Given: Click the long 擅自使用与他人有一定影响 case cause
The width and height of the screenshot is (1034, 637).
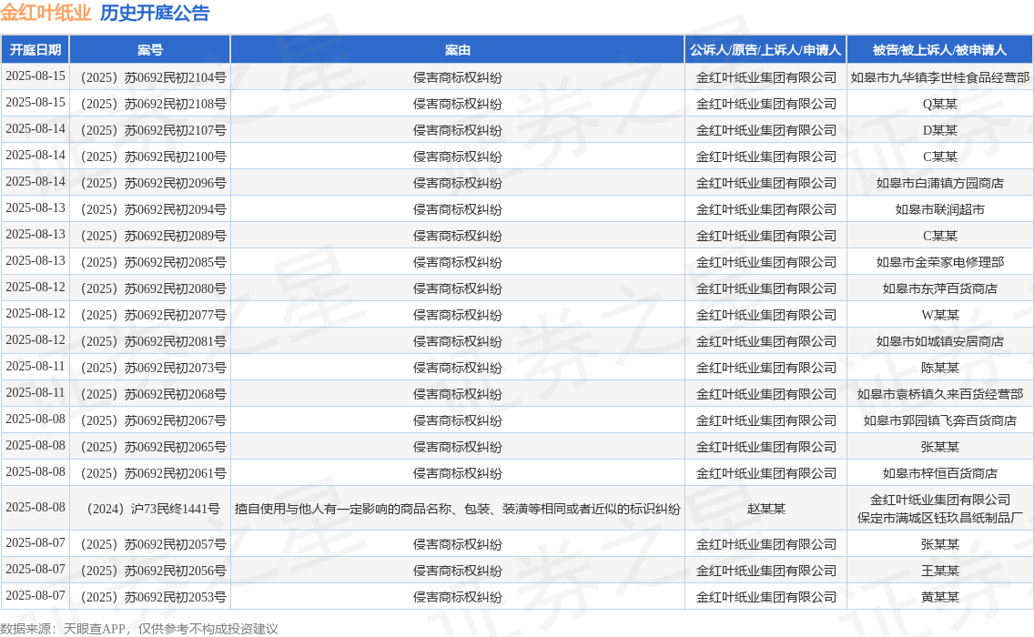Looking at the screenshot, I should point(458,509).
